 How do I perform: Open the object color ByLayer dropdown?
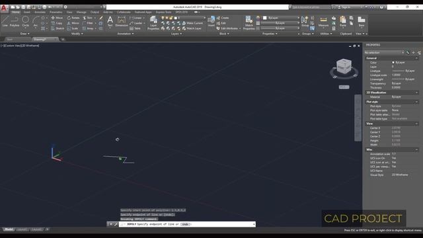coord(281,18)
